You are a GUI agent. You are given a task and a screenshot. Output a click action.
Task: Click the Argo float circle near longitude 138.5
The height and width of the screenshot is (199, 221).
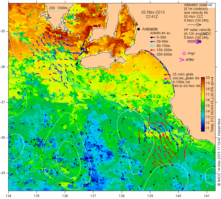pyautogui.click(x=136, y=109)
